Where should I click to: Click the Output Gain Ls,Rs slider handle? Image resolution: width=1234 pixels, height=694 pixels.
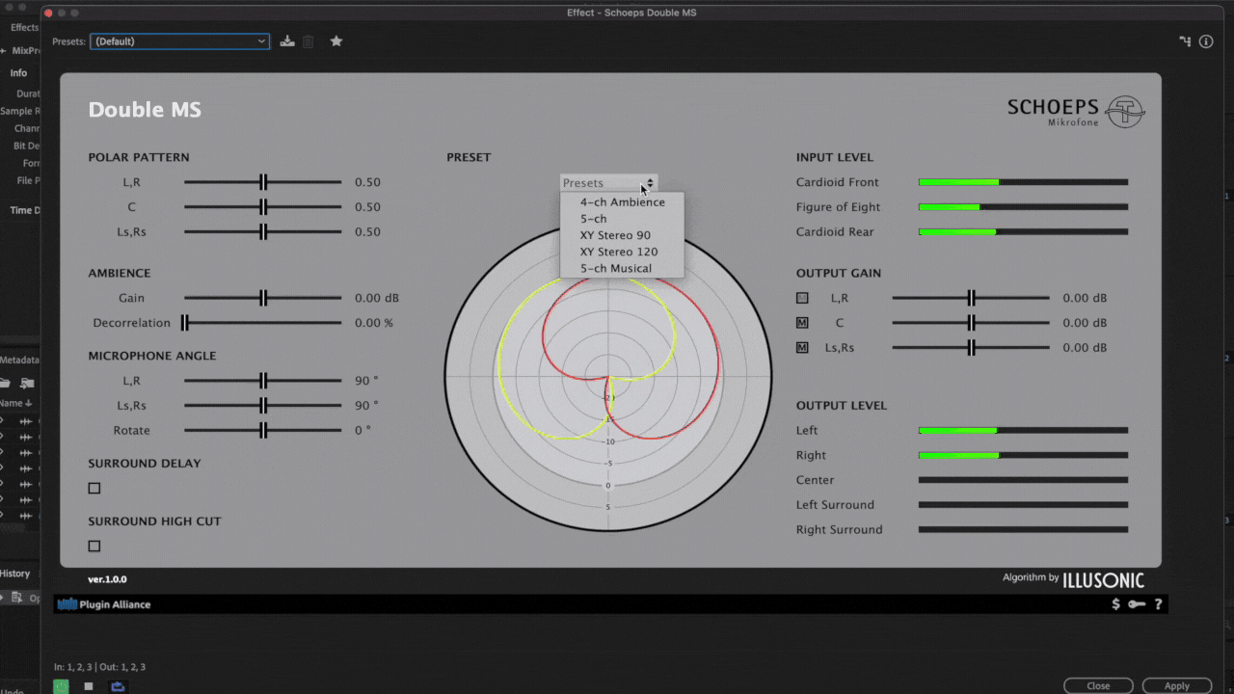click(972, 348)
